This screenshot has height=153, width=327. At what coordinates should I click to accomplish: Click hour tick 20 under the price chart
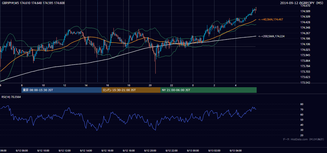coord(150,85)
